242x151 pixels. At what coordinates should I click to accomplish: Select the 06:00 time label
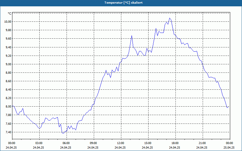tap(67, 143)
